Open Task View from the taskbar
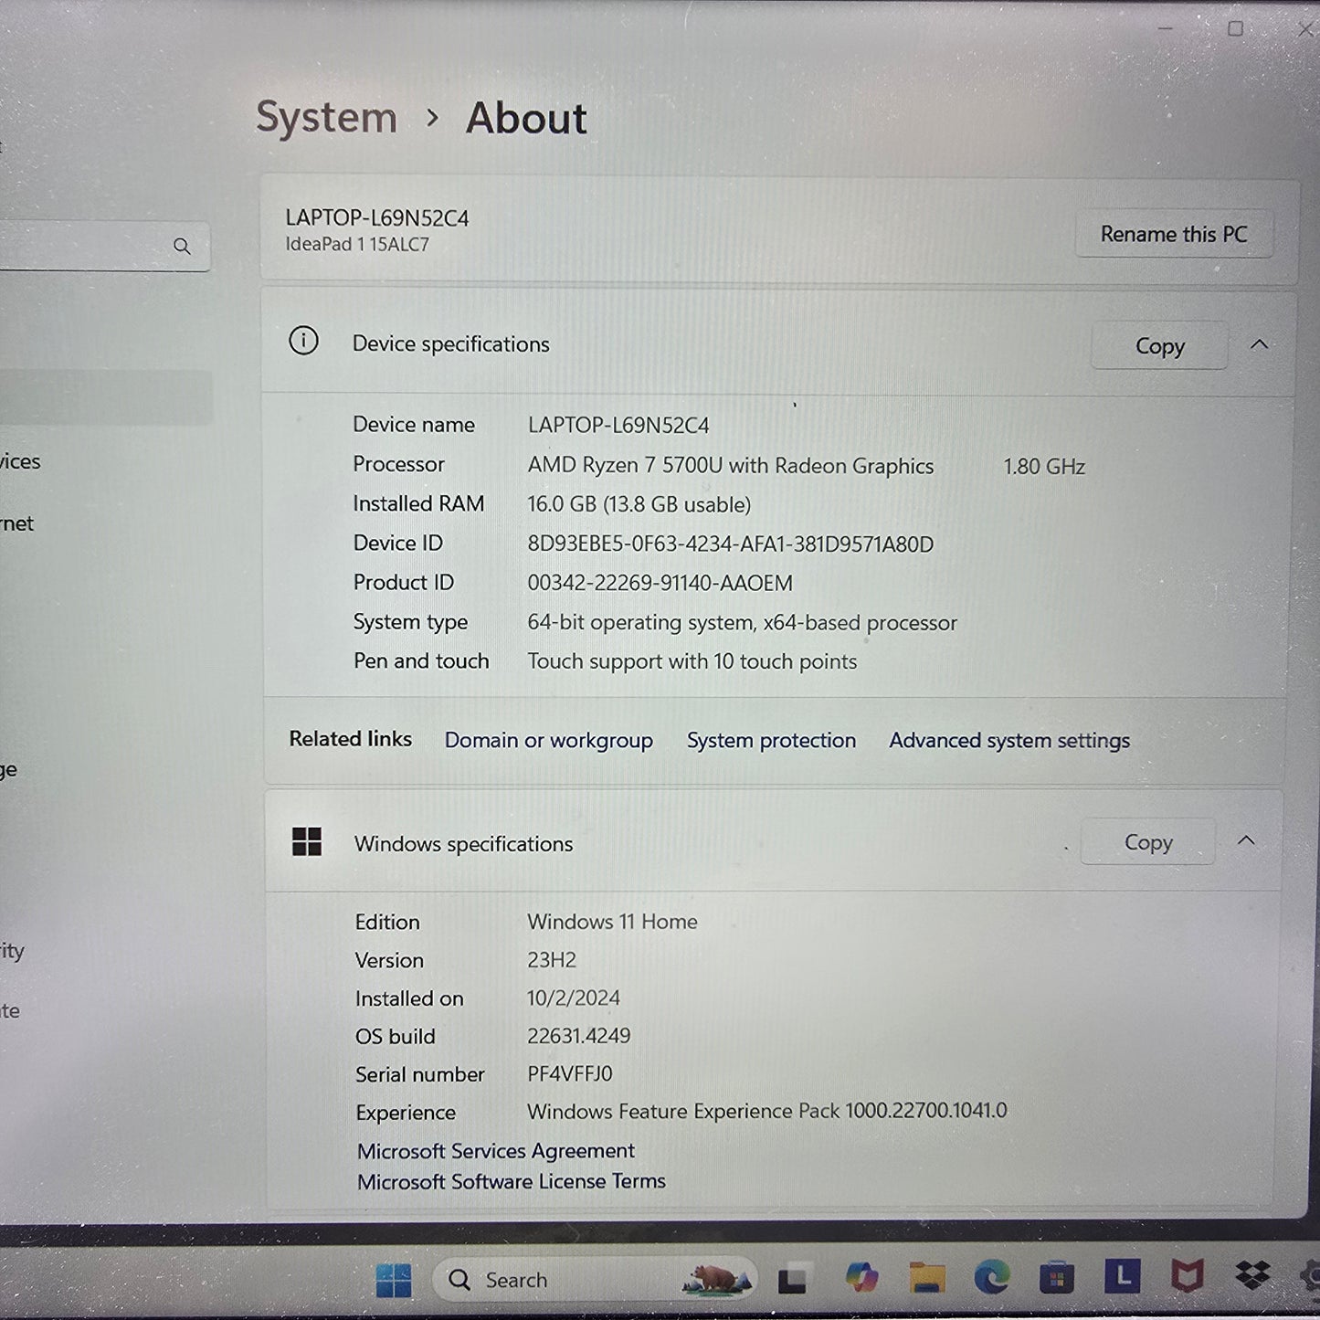Image resolution: width=1320 pixels, height=1320 pixels. coord(792,1280)
